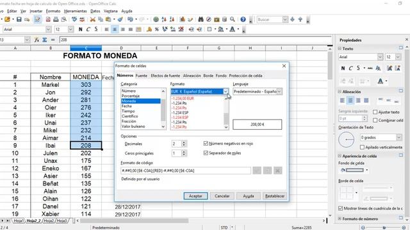Switch to the Alineación tab
This screenshot has width=410, height=230.
(192, 75)
